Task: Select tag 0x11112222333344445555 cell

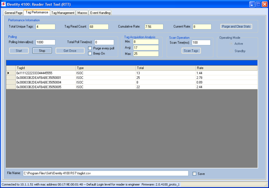Action: pyautogui.click(x=46, y=73)
